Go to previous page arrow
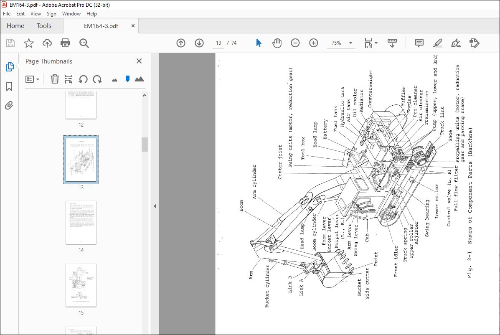 181,43
